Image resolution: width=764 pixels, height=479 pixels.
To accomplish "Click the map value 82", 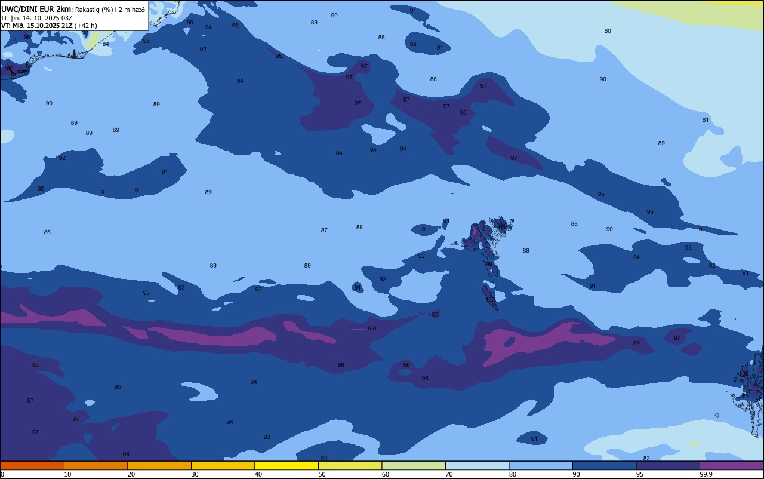I will tap(646, 459).
